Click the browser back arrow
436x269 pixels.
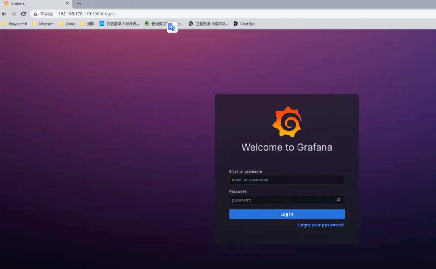(x=4, y=14)
